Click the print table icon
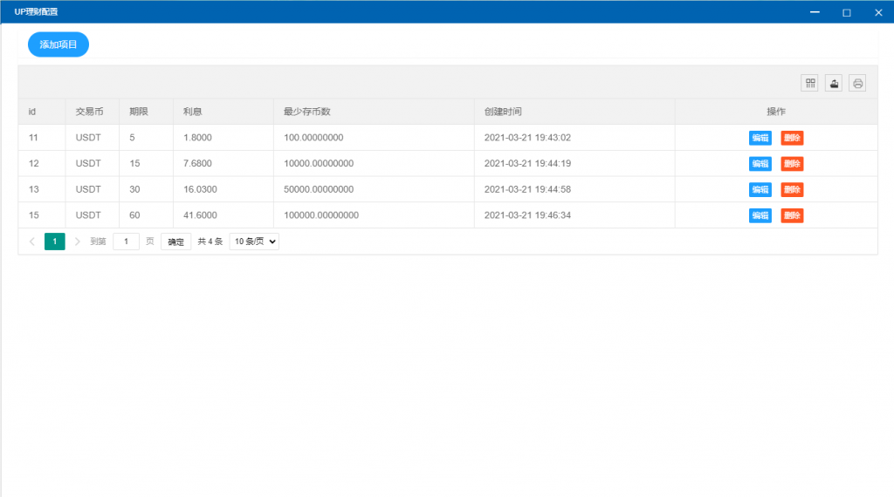 coord(857,83)
